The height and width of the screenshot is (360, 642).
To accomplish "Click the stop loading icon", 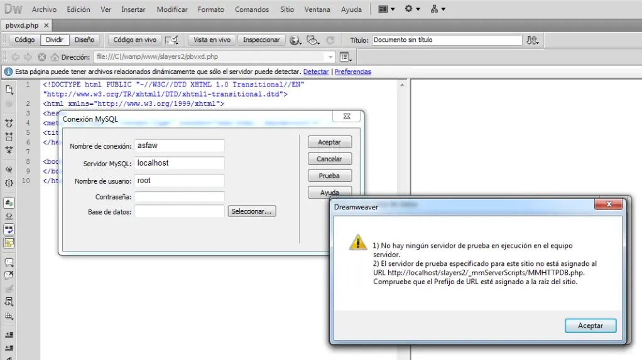I will pyautogui.click(x=41, y=57).
